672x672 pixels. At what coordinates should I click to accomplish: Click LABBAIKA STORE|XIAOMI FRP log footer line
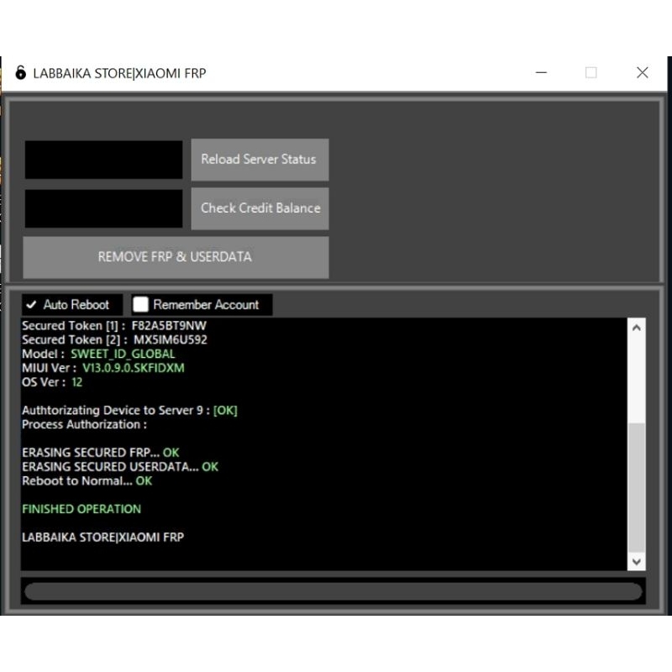pyautogui.click(x=102, y=538)
